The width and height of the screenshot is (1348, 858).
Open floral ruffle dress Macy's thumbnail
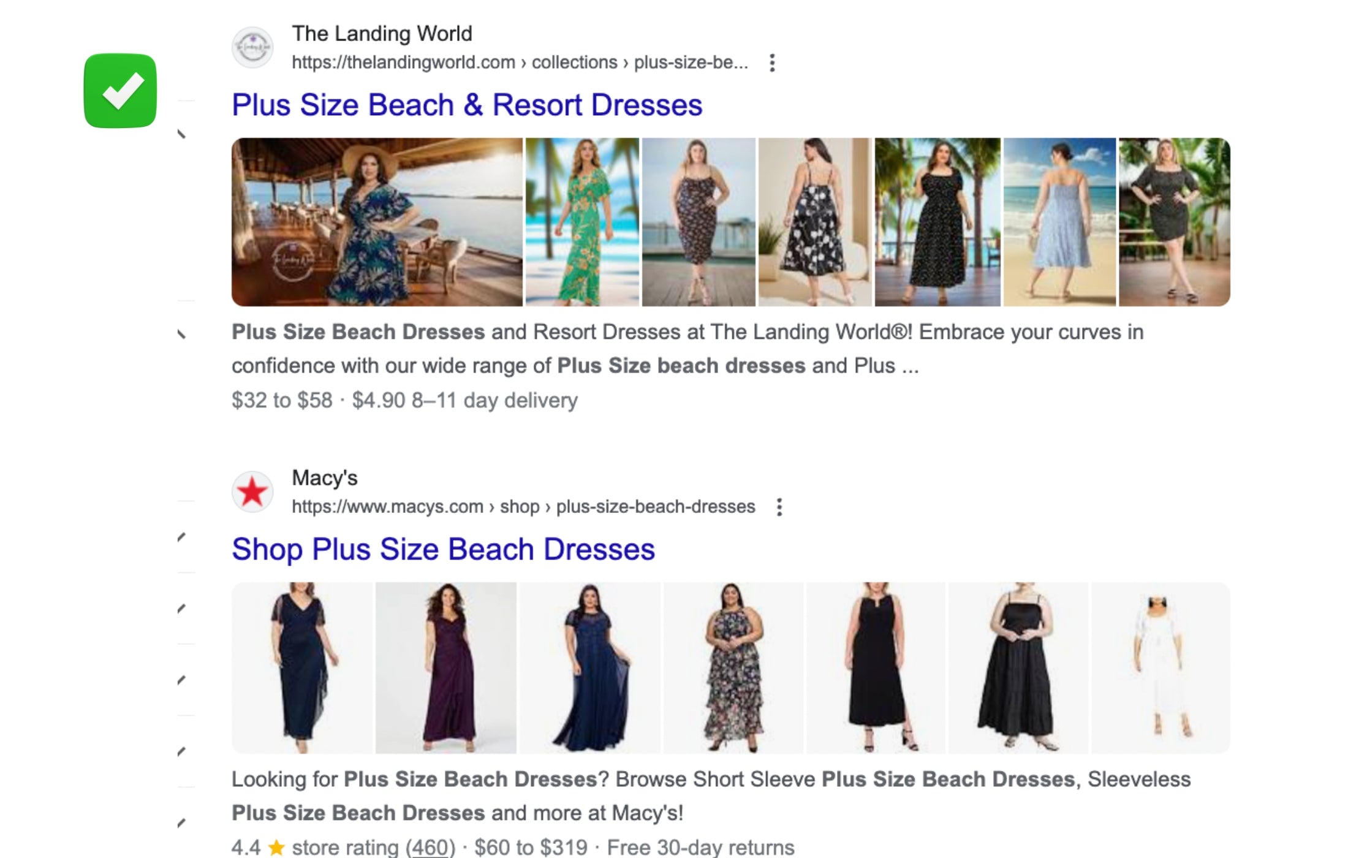pos(733,668)
